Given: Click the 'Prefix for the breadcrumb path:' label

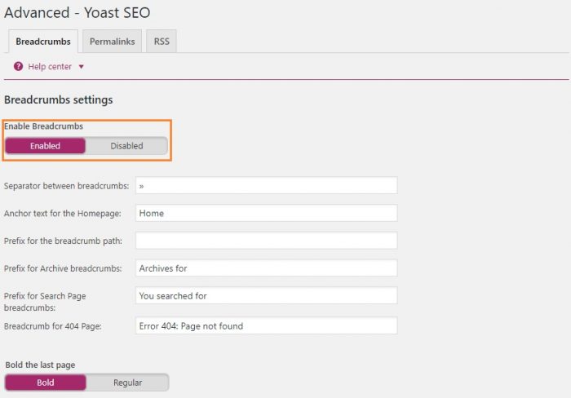Looking at the screenshot, I should [x=63, y=241].
